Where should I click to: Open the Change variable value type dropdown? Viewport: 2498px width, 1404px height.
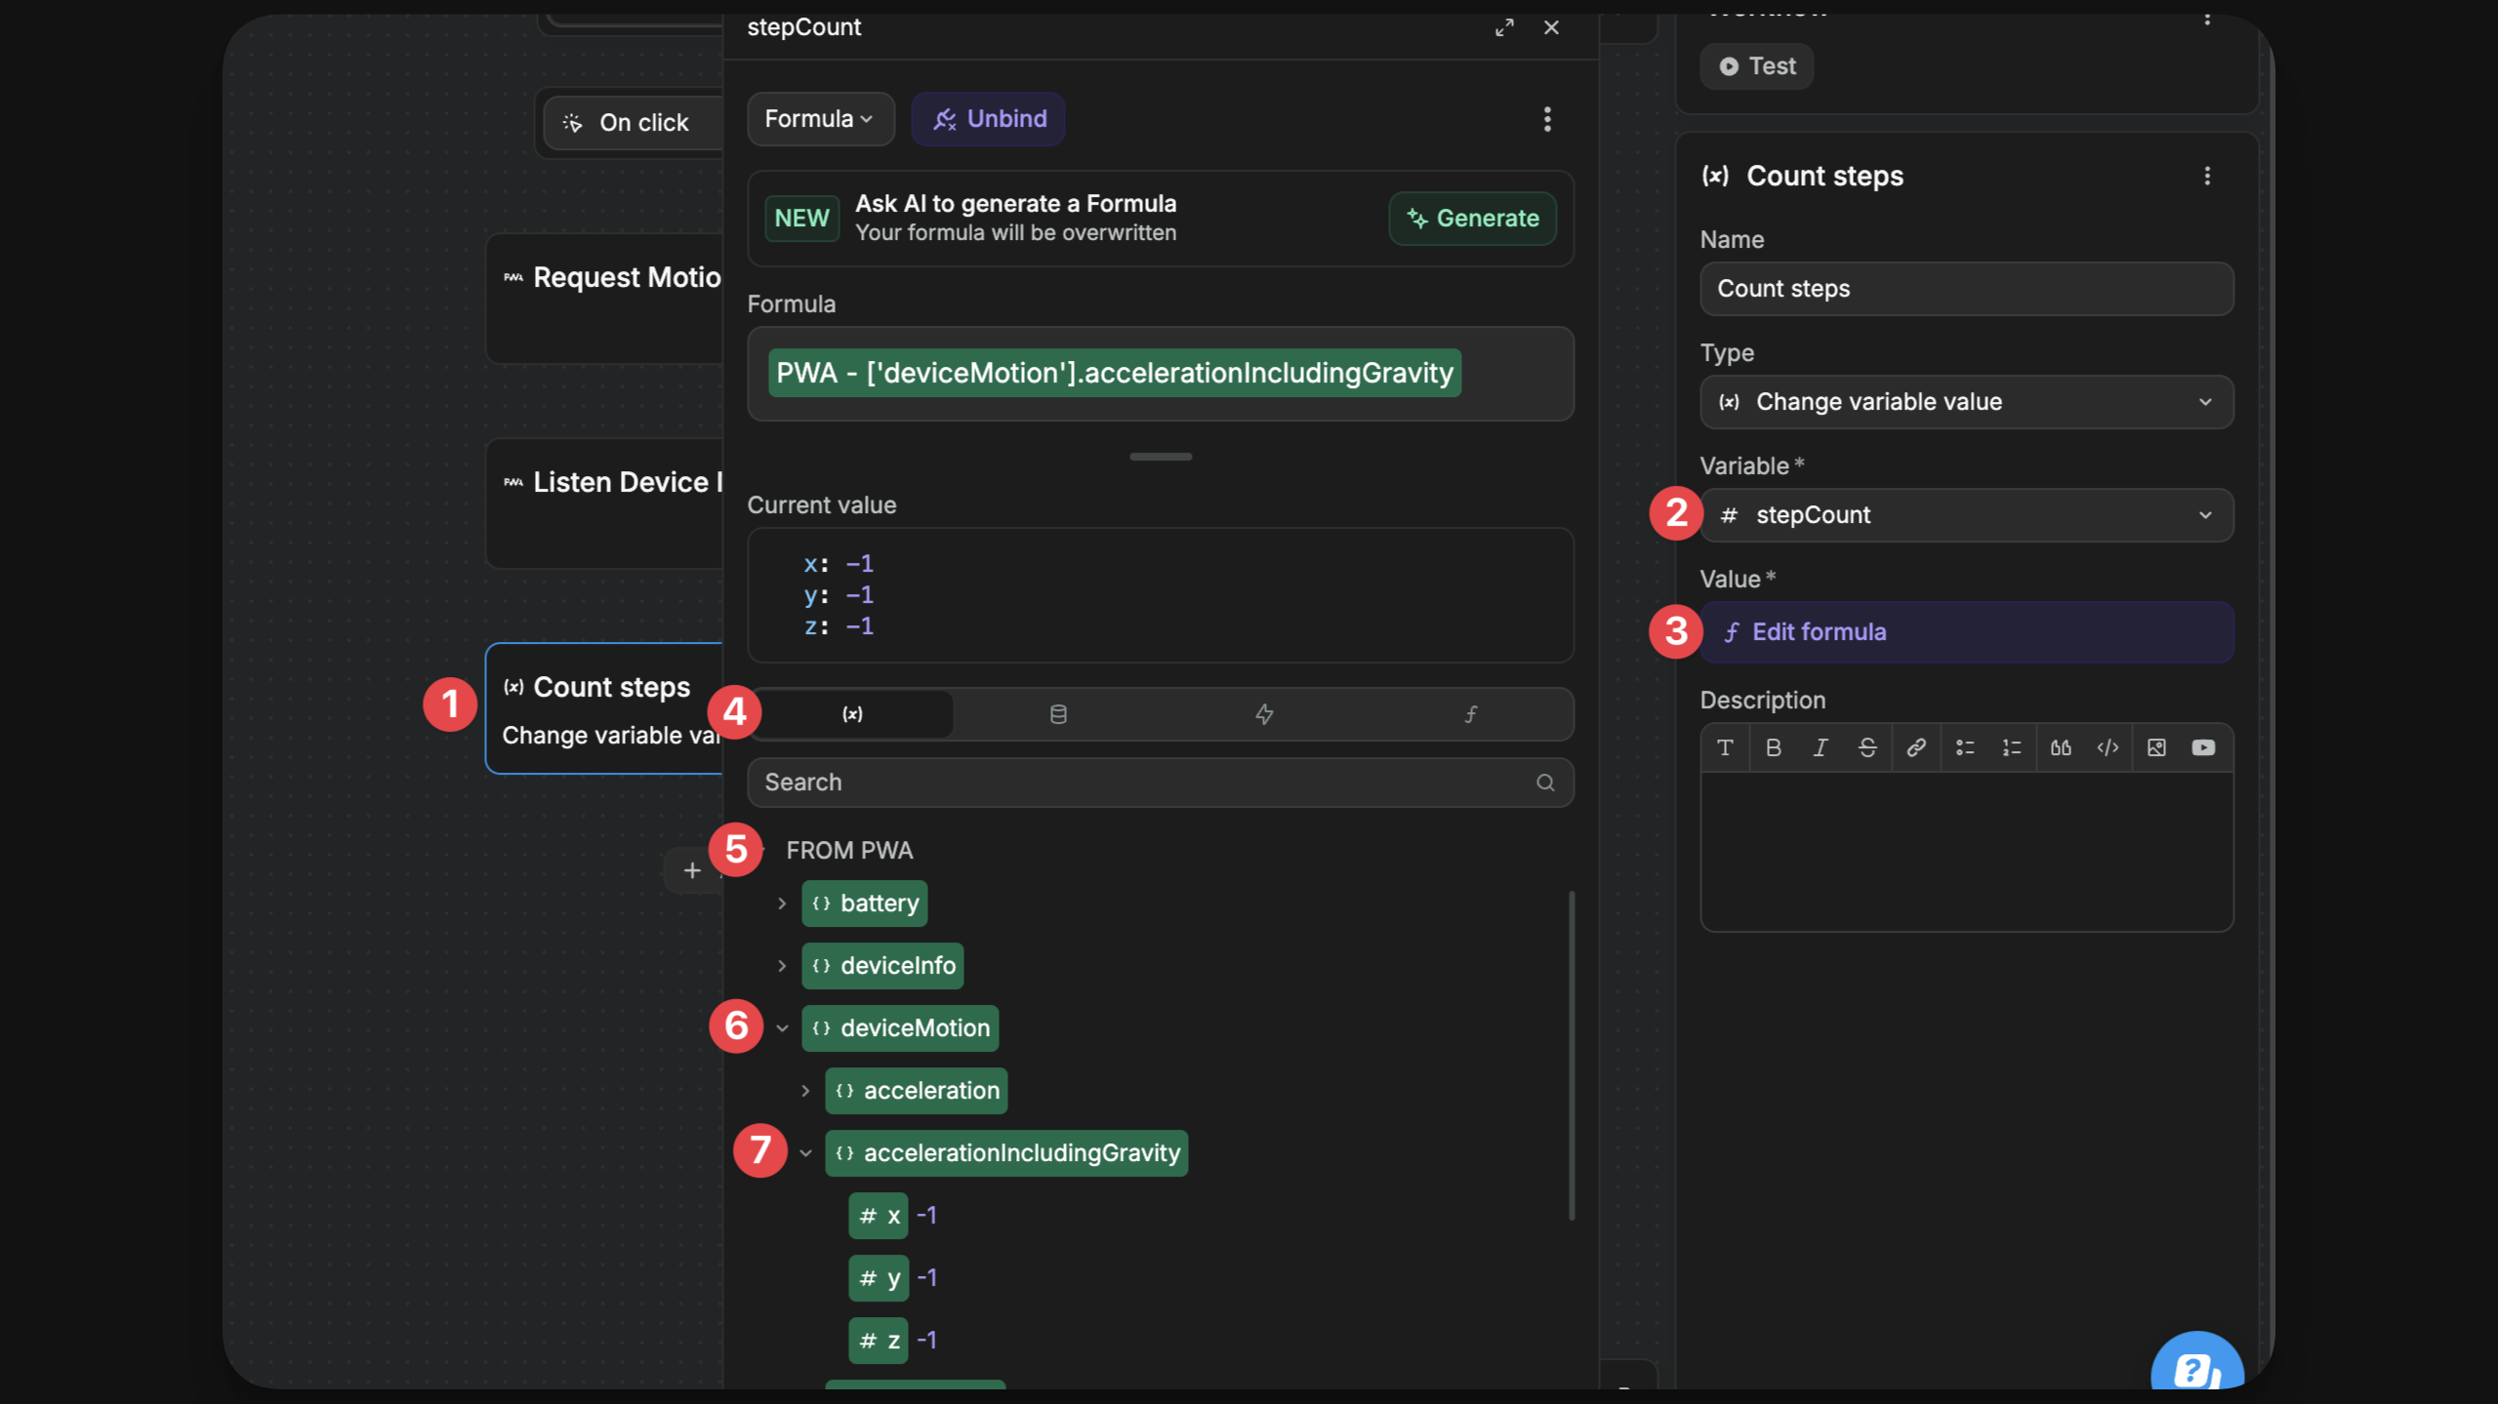pyautogui.click(x=1966, y=402)
